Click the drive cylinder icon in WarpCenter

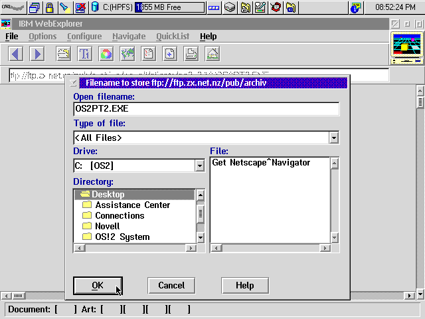[x=95, y=7]
